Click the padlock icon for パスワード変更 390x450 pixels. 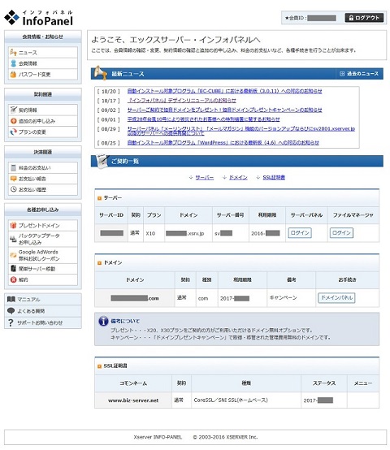click(x=13, y=75)
